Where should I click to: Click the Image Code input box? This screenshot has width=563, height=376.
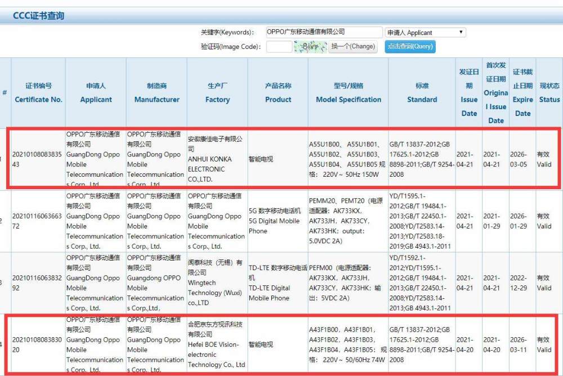279,47
